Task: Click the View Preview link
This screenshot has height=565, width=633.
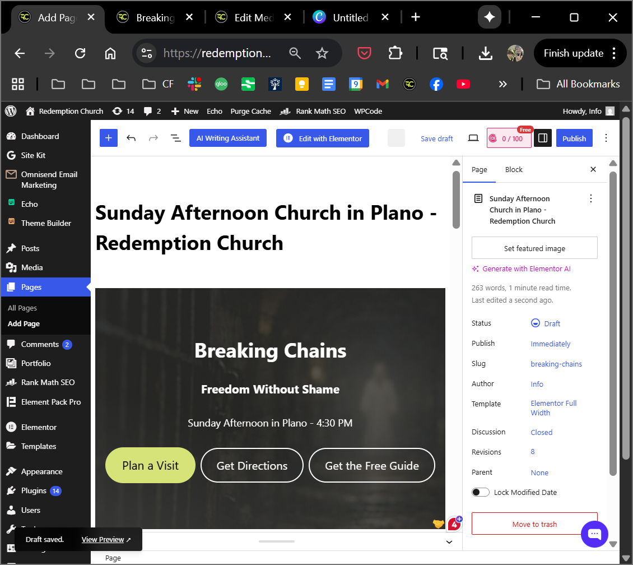Action: (x=103, y=539)
